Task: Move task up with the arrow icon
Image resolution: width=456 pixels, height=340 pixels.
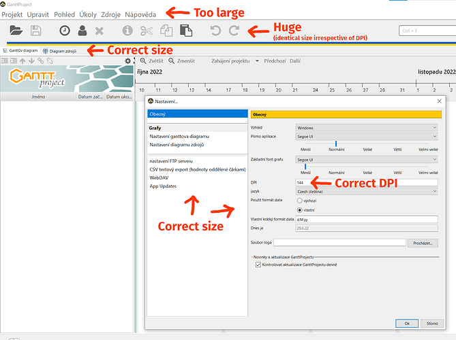Action: pos(22,61)
